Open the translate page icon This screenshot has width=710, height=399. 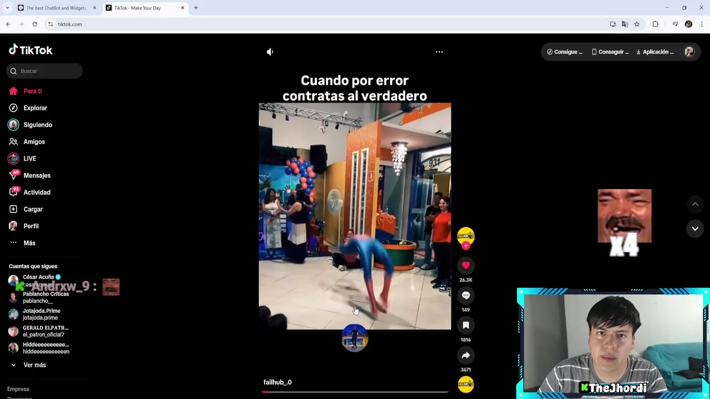coord(625,24)
